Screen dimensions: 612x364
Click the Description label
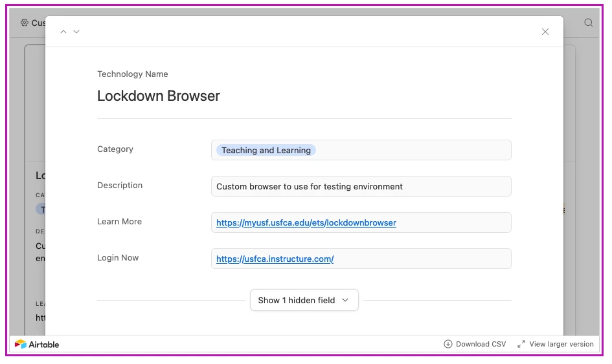pos(120,185)
